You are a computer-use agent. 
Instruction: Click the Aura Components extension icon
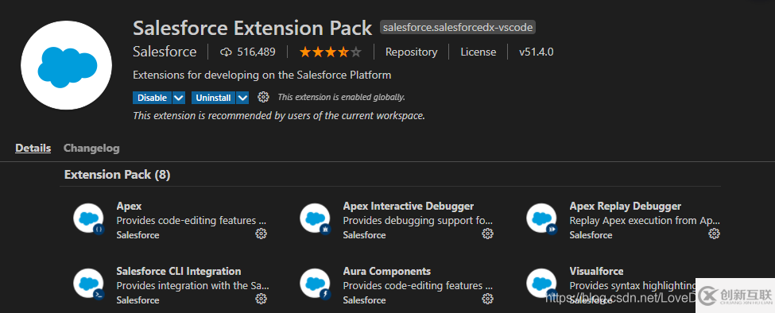[x=316, y=284]
